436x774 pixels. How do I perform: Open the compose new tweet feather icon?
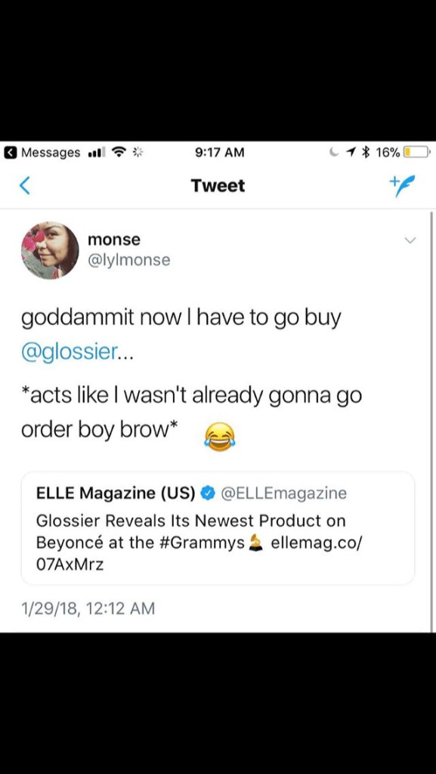[x=400, y=186]
